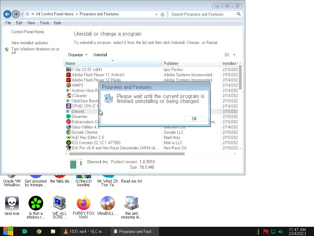
Task: Click the Uninstall toolbar button
Action: (x=100, y=55)
